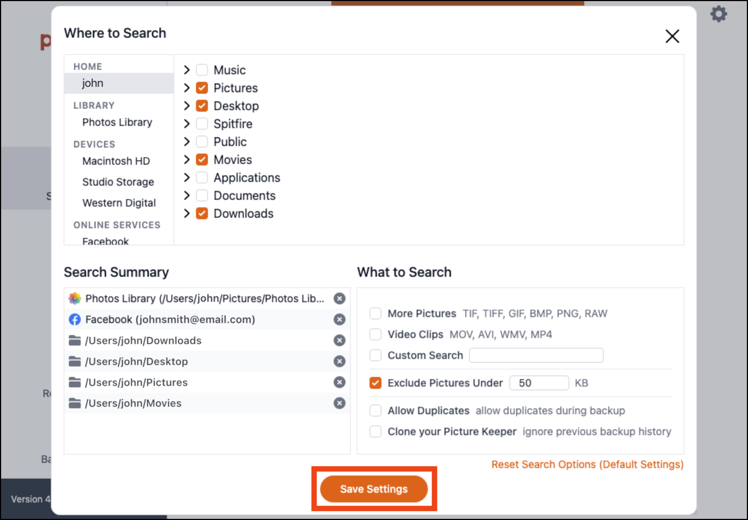
Task: Expand the Documents folder
Action: tap(187, 195)
